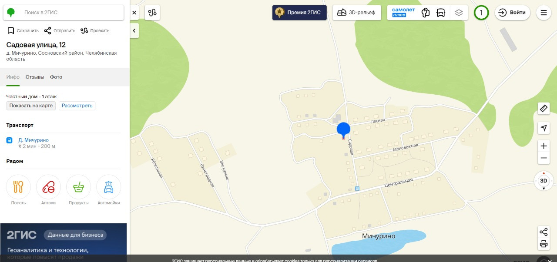The height and width of the screenshot is (262, 557).
Task: Click the Аптеки nearby category icon
Action: point(48,187)
